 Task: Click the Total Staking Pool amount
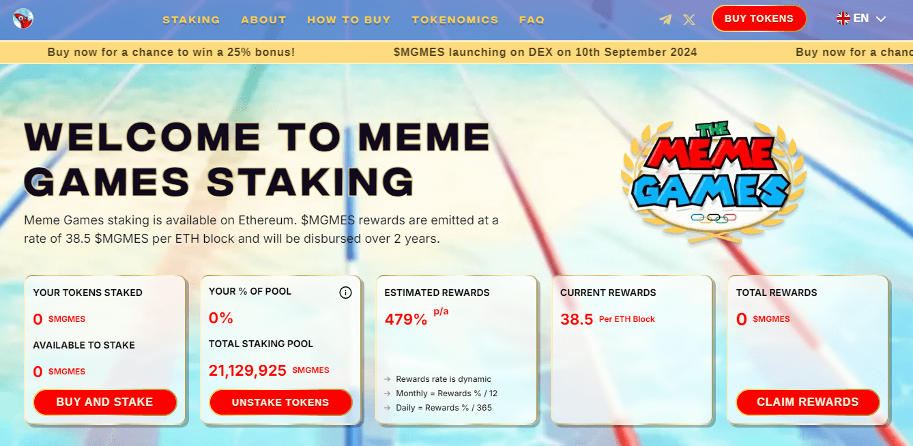pos(248,370)
